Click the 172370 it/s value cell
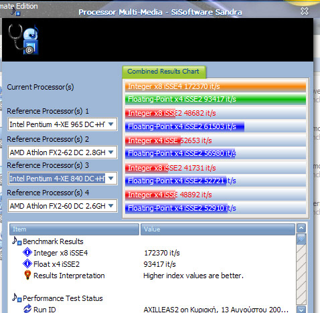 [x=162, y=253]
